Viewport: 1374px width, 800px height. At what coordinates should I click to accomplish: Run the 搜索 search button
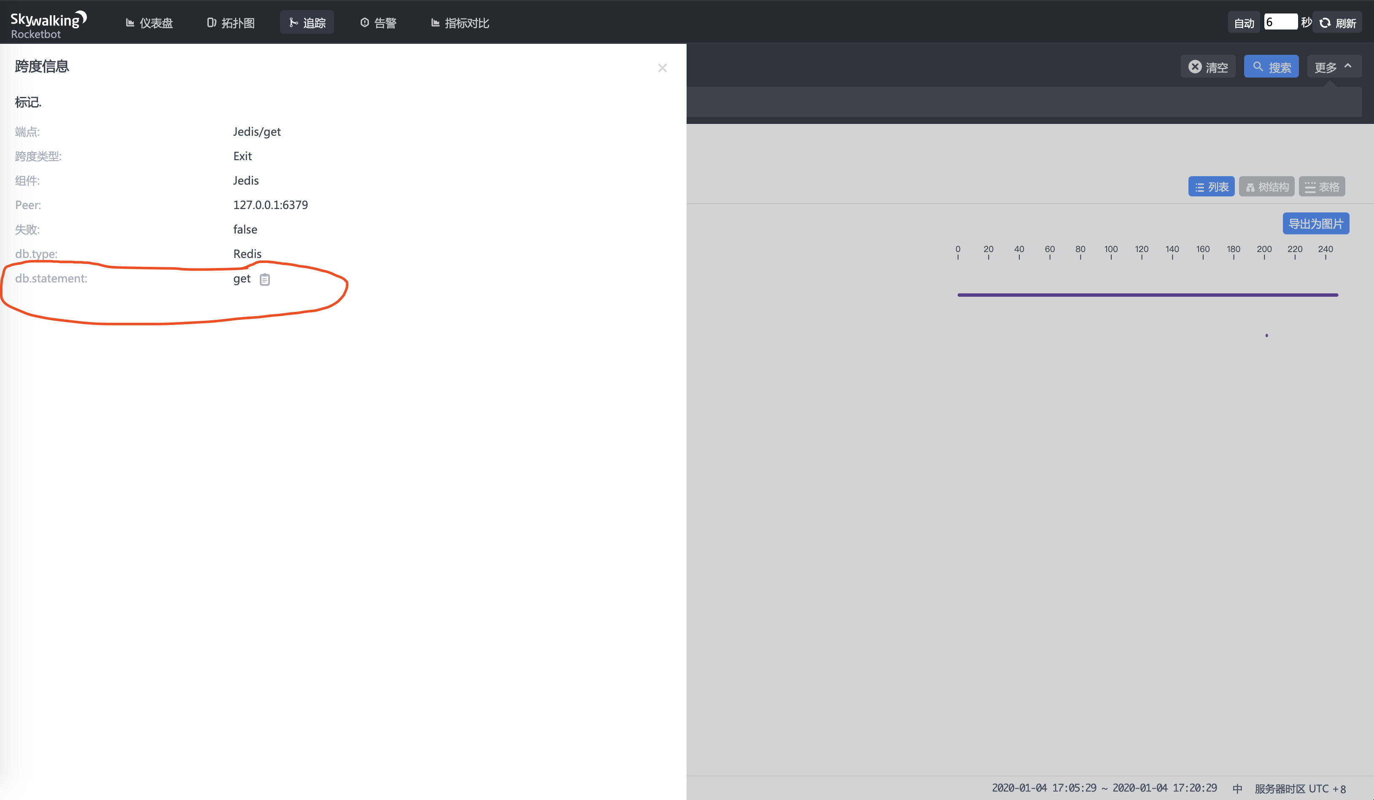1271,67
